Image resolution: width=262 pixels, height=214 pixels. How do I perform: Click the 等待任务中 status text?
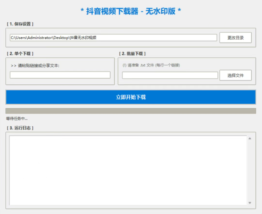click(17, 119)
